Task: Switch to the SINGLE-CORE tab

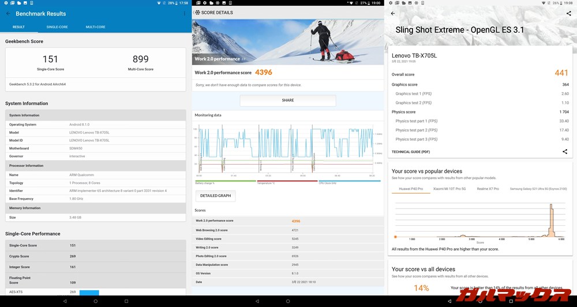Action: pyautogui.click(x=57, y=27)
